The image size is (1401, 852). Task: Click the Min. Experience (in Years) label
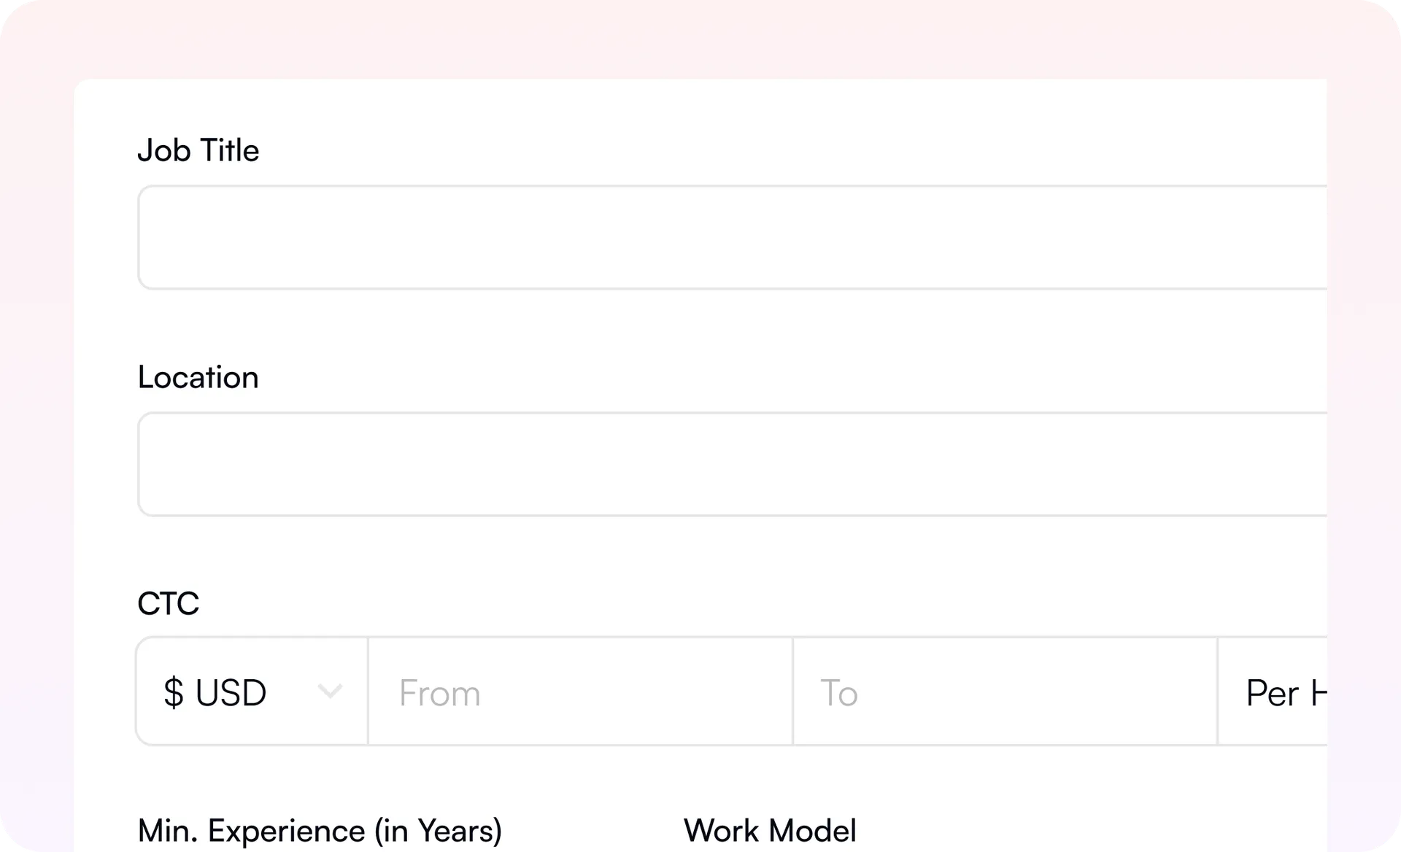tap(320, 831)
